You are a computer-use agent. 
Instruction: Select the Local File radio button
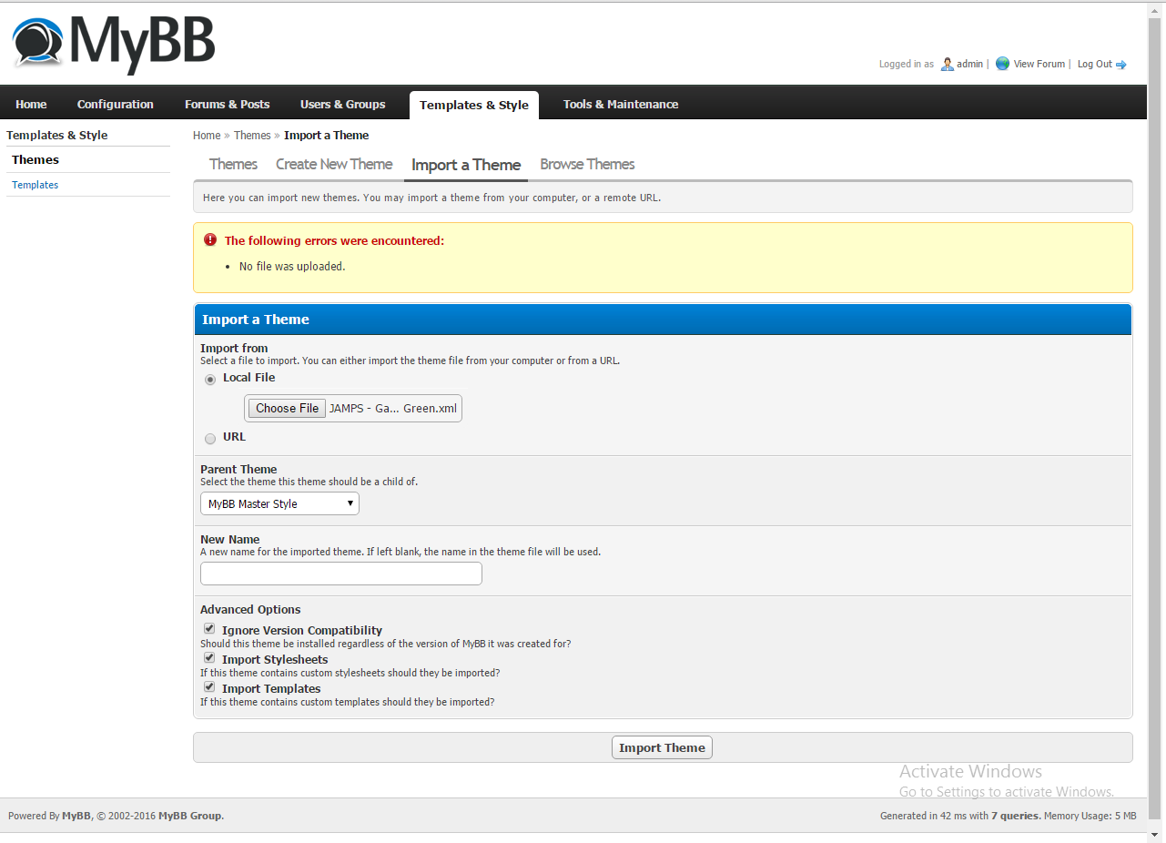pos(210,379)
